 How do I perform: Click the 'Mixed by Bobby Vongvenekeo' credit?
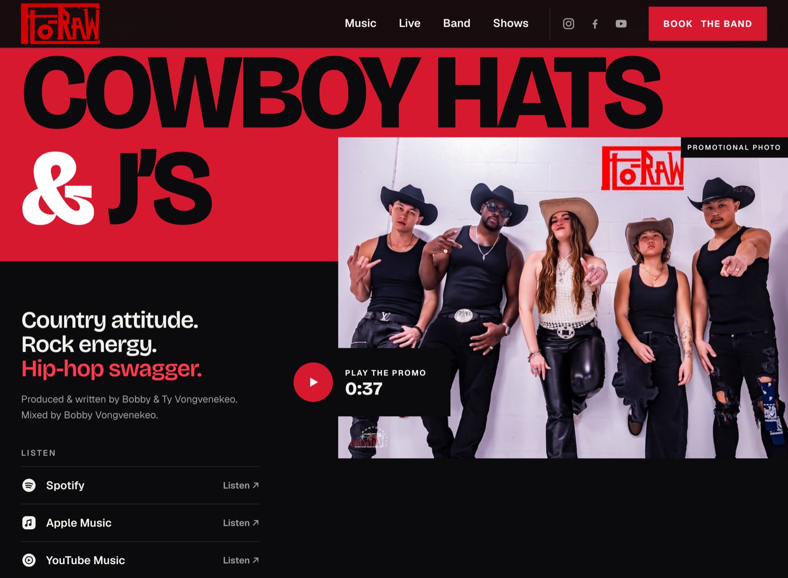coord(90,415)
